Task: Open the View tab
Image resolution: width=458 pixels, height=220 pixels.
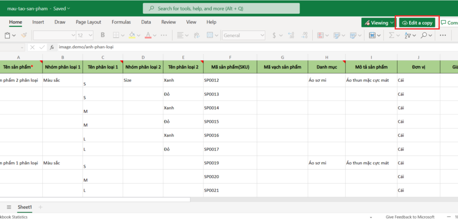Action: click(191, 22)
